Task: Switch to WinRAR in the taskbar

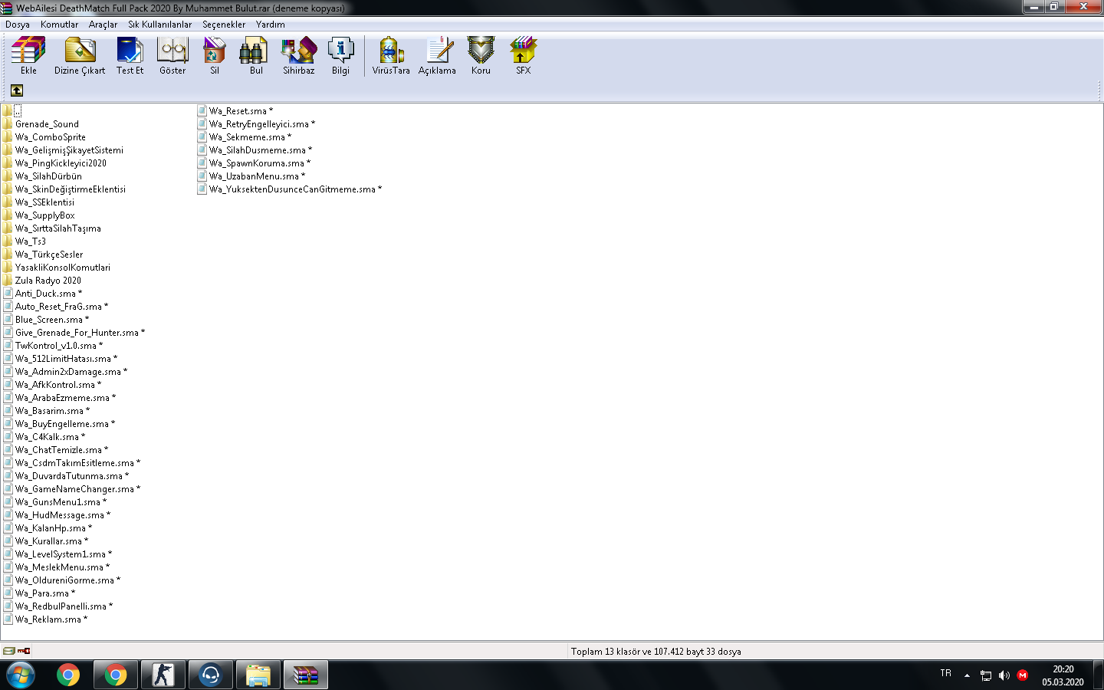Action: coord(305,675)
